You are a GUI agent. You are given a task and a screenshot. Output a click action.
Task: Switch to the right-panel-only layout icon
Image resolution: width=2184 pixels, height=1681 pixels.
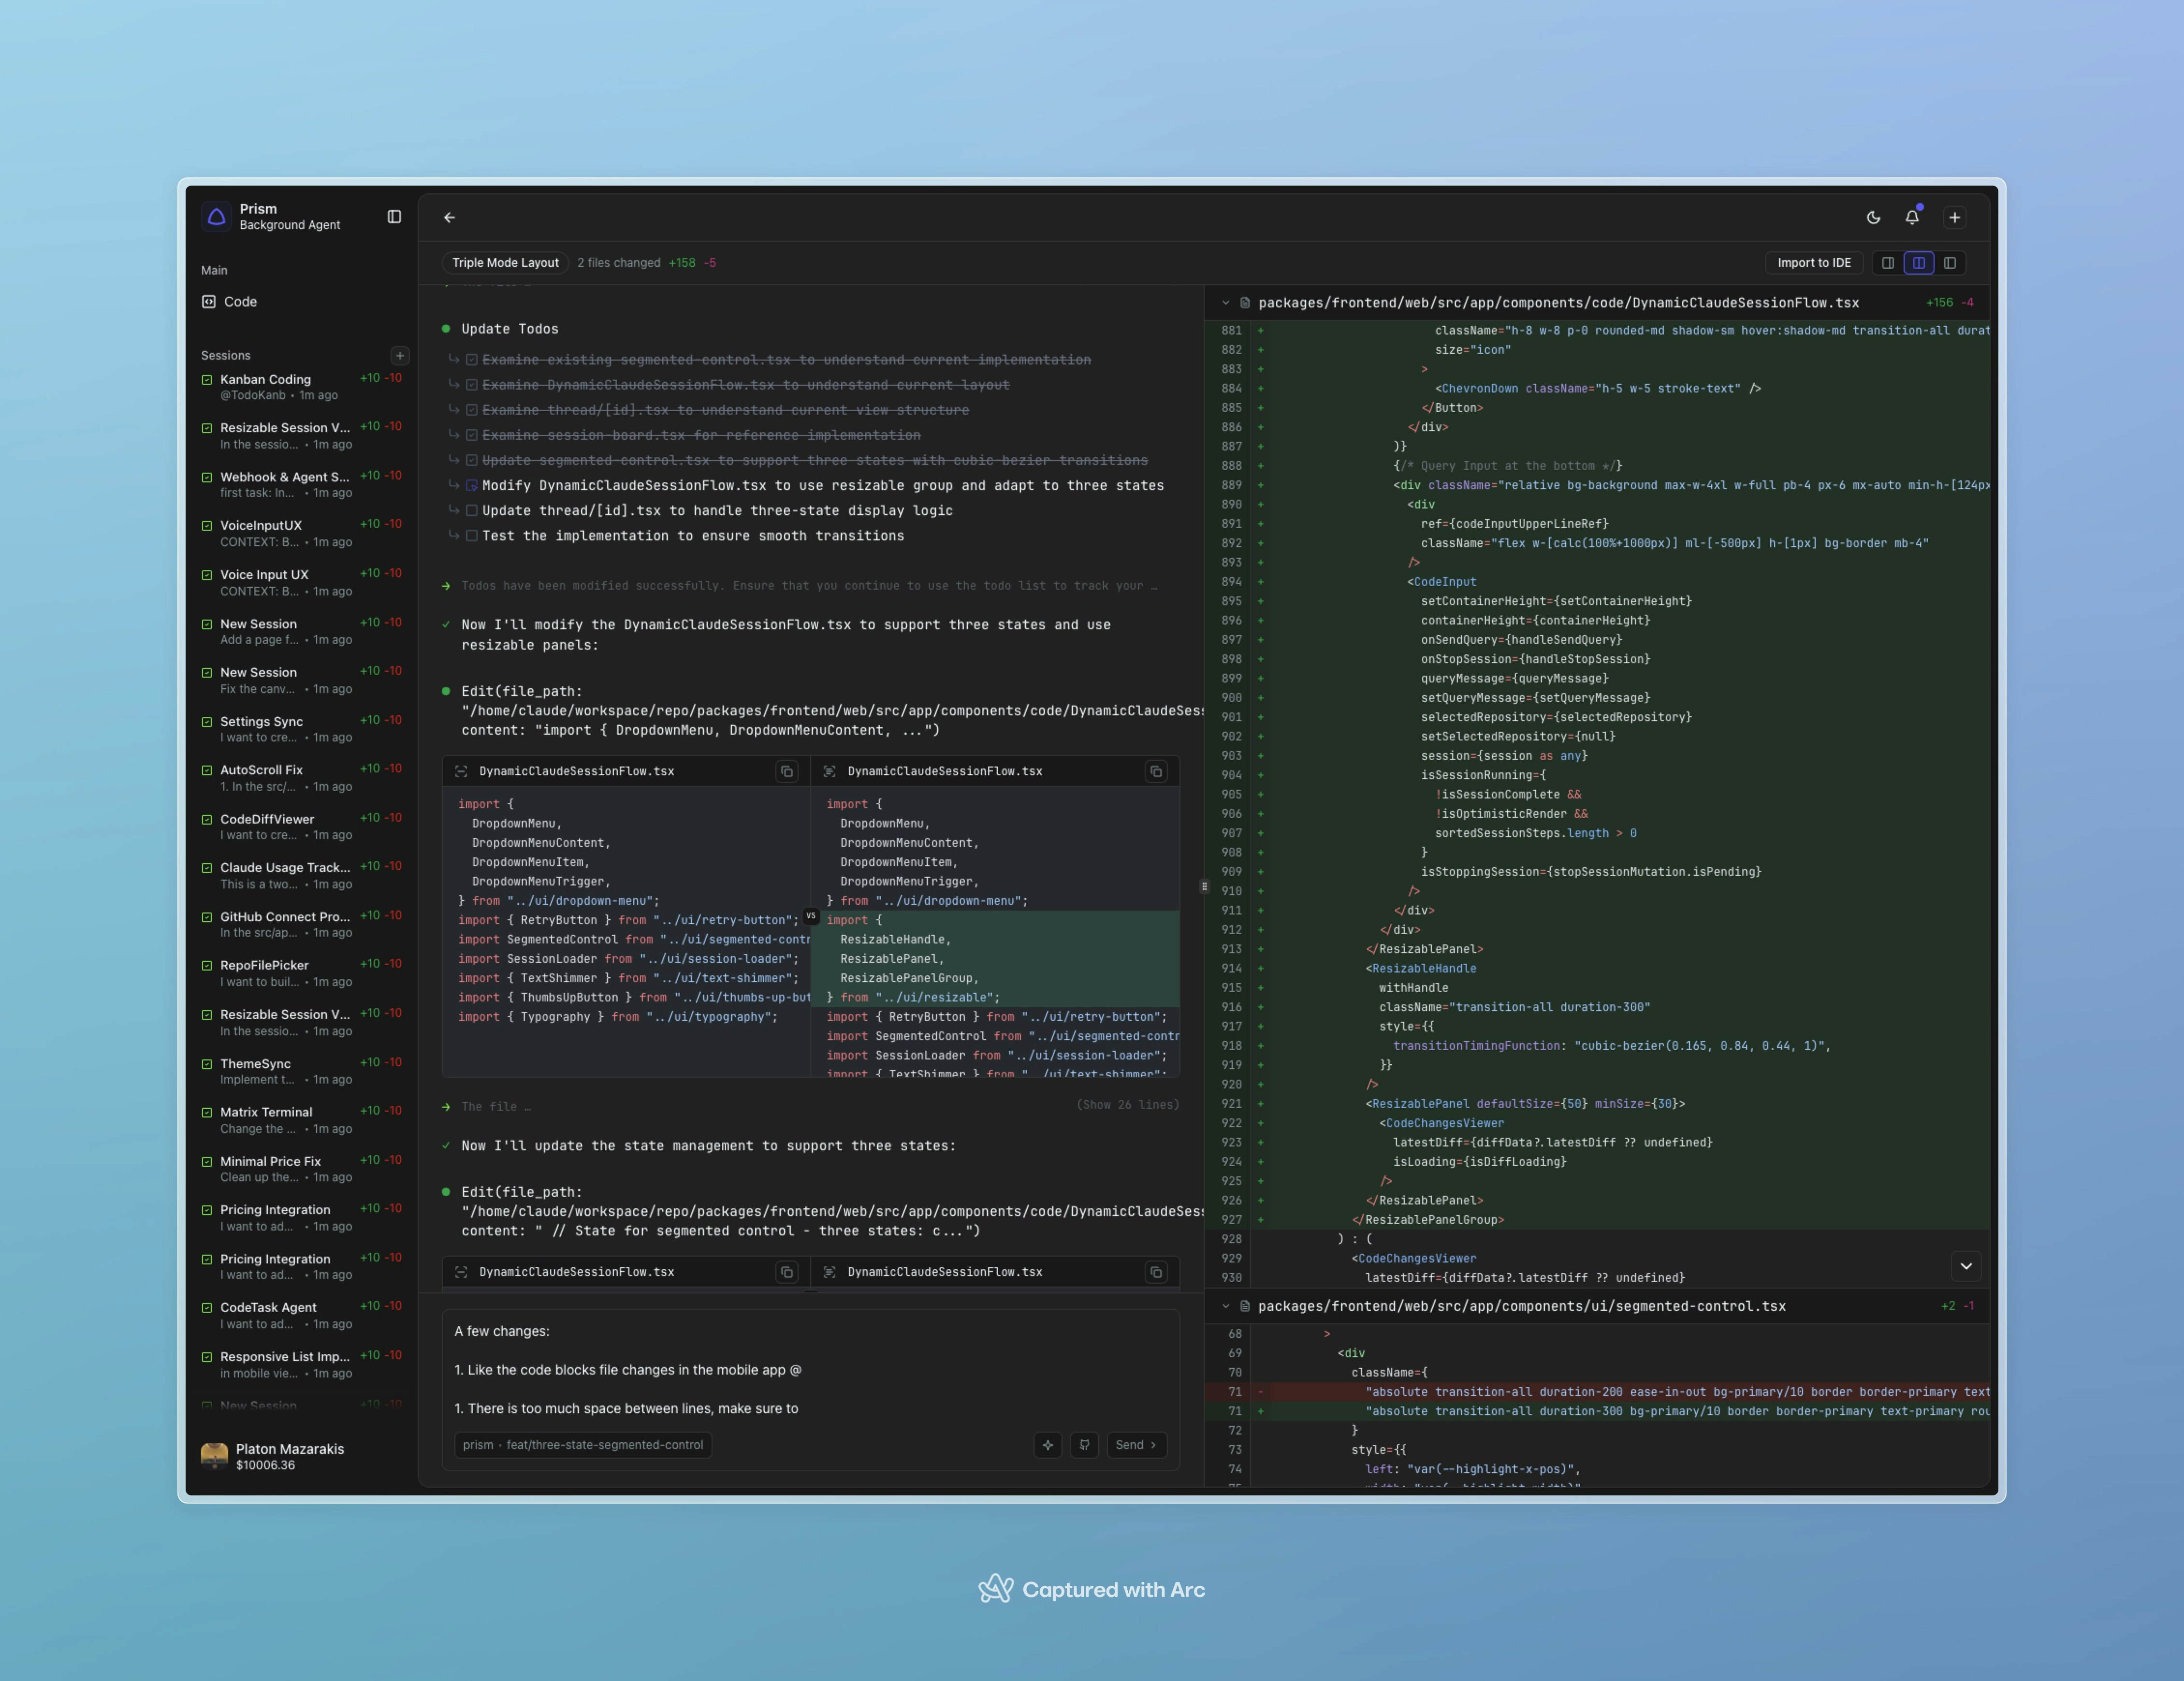pyautogui.click(x=1949, y=263)
